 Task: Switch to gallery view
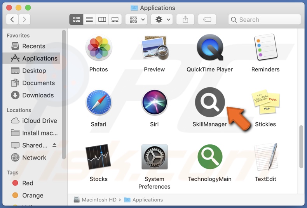[115, 19]
